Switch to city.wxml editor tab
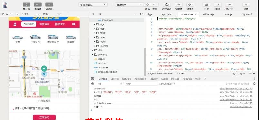Screen dimensions: 259x120 246,14
